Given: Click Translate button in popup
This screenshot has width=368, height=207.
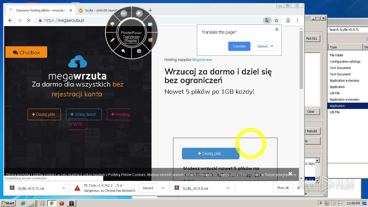Looking at the screenshot, I should point(239,46).
